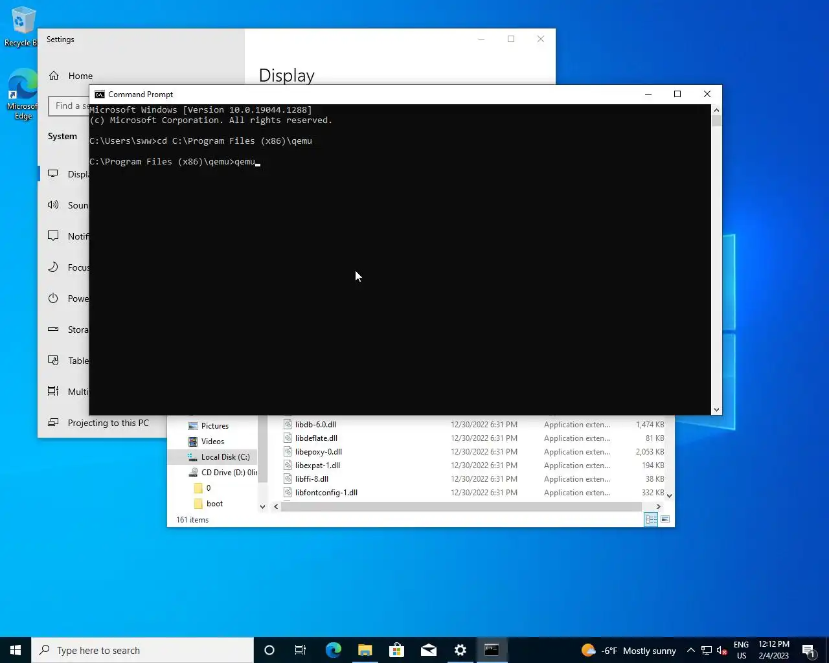Click the Command Prompt title bar icon
829x663 pixels.
pyautogui.click(x=100, y=95)
